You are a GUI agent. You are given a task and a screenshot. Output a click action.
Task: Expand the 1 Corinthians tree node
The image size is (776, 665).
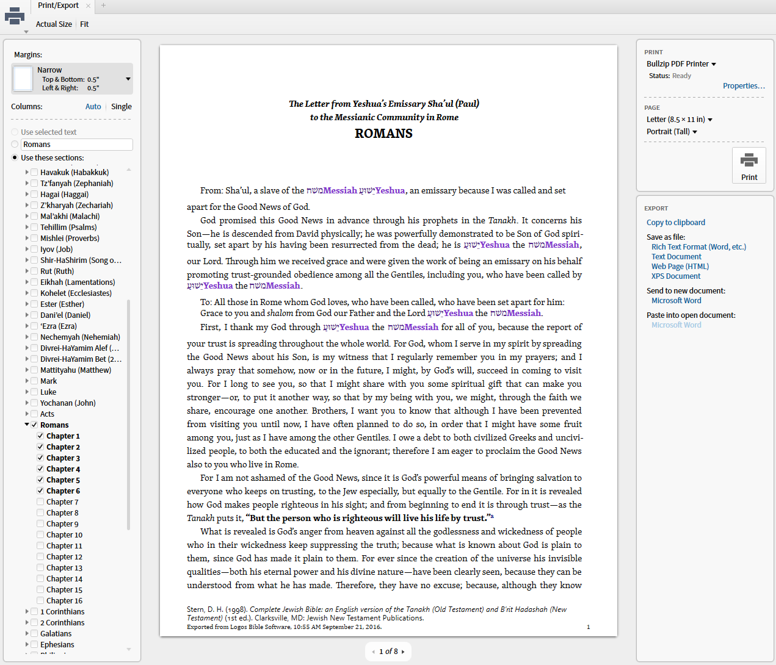pos(27,611)
